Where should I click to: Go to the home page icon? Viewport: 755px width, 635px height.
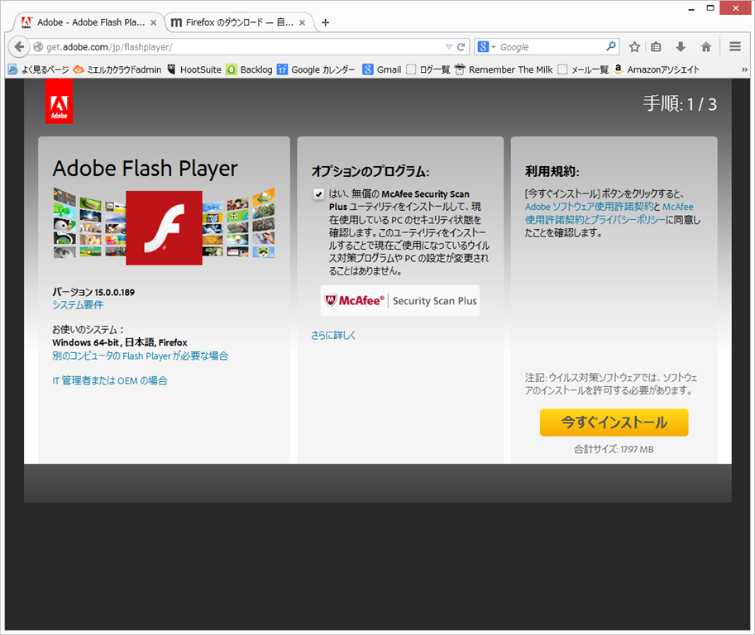pyautogui.click(x=706, y=46)
